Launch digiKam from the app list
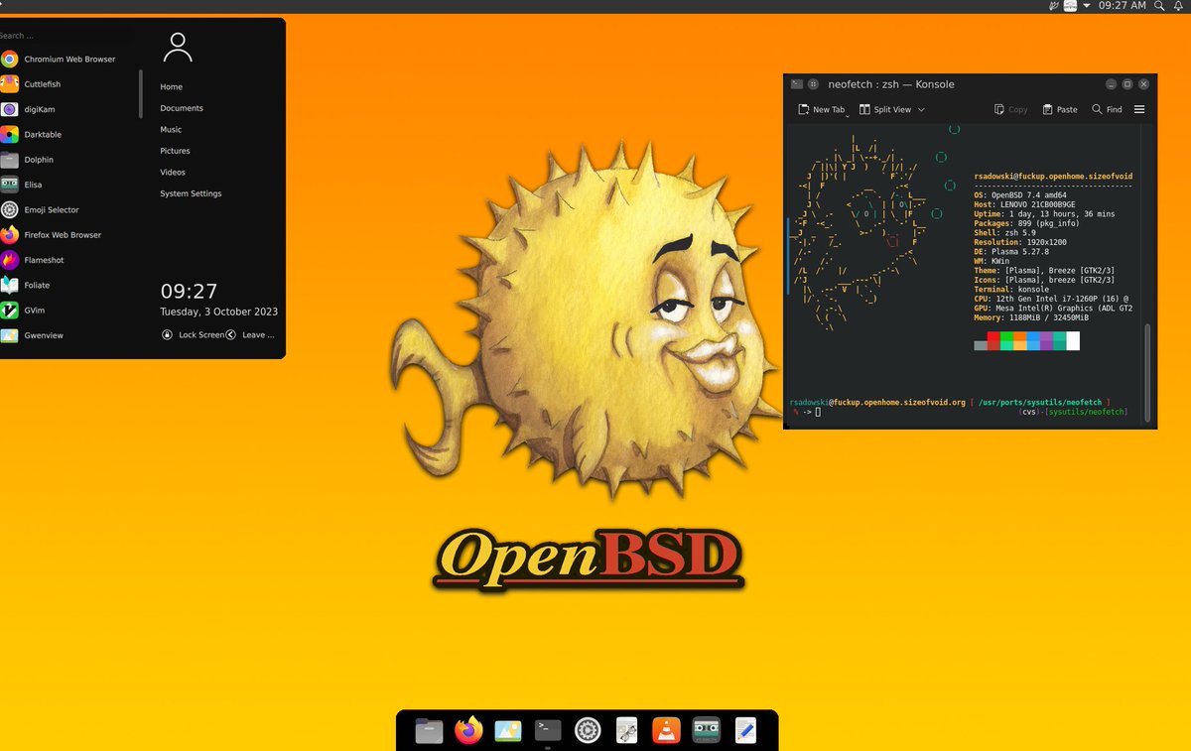Viewport: 1191px width, 751px height. click(67, 109)
